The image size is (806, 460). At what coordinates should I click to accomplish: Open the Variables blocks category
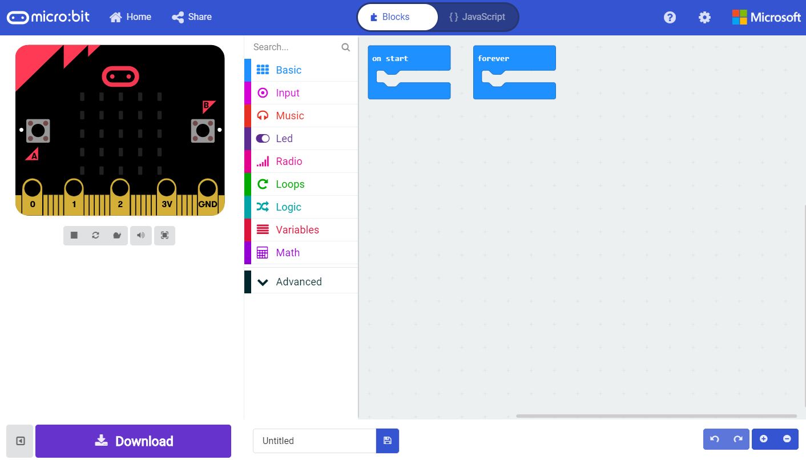point(301,230)
